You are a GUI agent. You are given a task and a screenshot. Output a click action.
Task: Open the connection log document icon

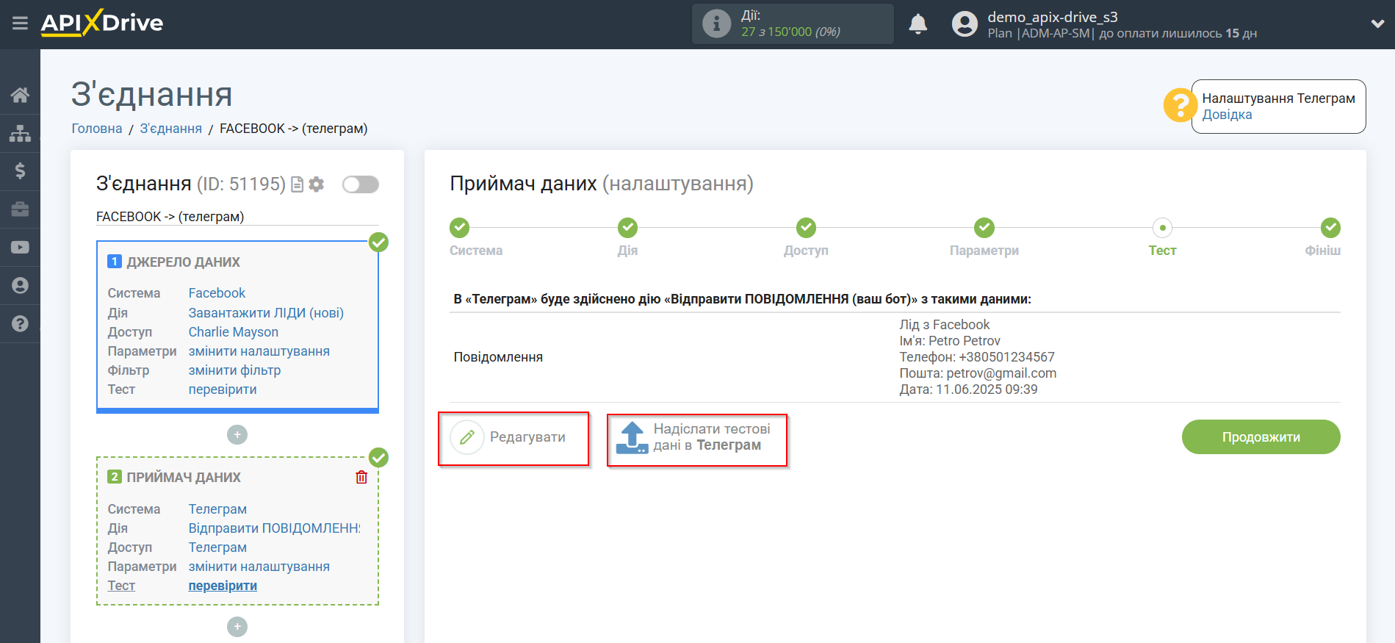click(297, 184)
